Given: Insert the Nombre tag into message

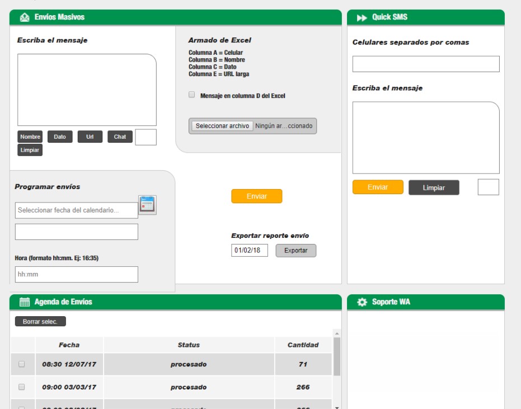Looking at the screenshot, I should [30, 137].
